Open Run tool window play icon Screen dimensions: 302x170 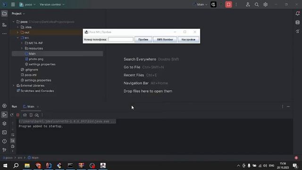(4, 115)
